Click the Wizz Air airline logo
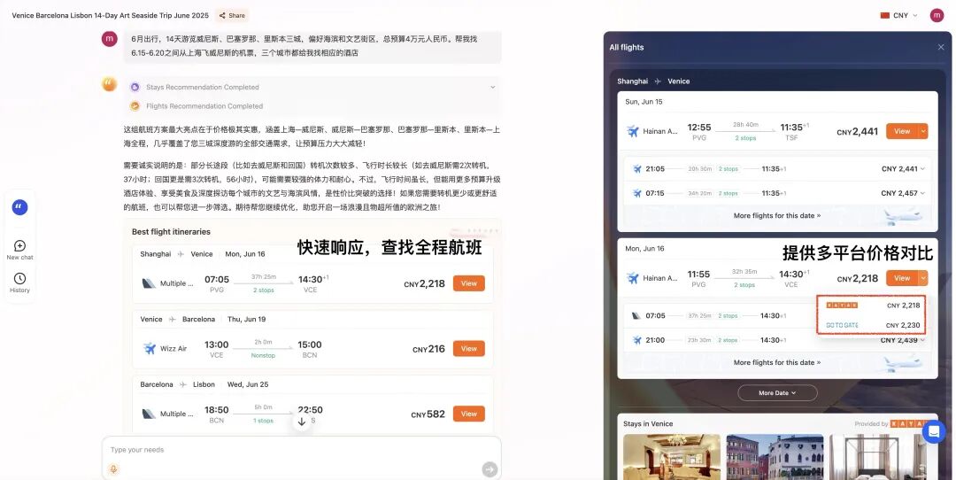 (150, 348)
